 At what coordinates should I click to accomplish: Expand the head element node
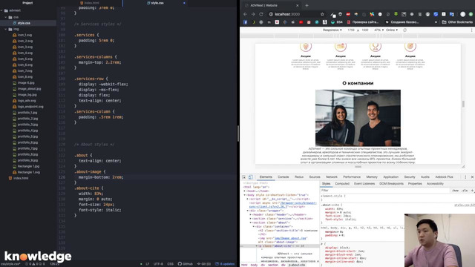pyautogui.click(x=245, y=191)
